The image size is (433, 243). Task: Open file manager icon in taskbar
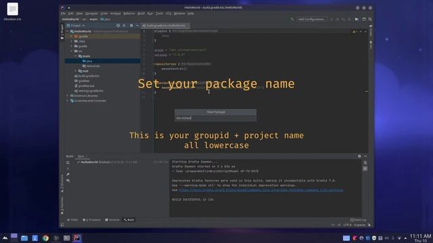24,238
